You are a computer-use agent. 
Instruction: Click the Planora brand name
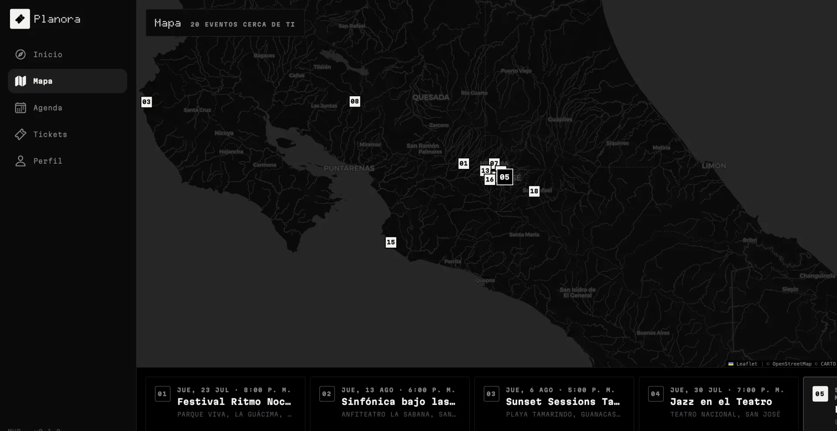click(x=57, y=19)
